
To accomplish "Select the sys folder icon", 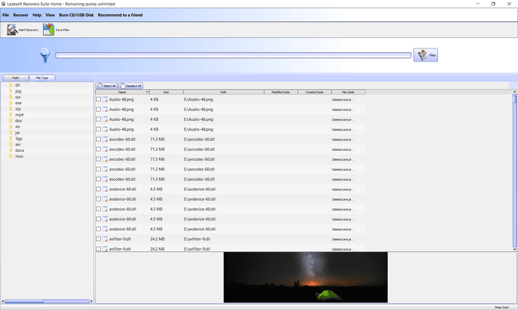I will [x=10, y=97].
